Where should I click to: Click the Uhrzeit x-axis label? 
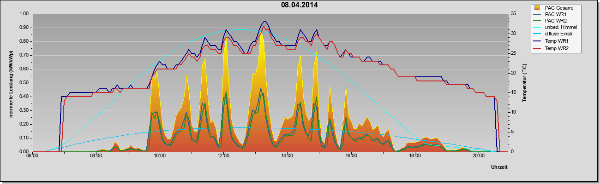500,167
